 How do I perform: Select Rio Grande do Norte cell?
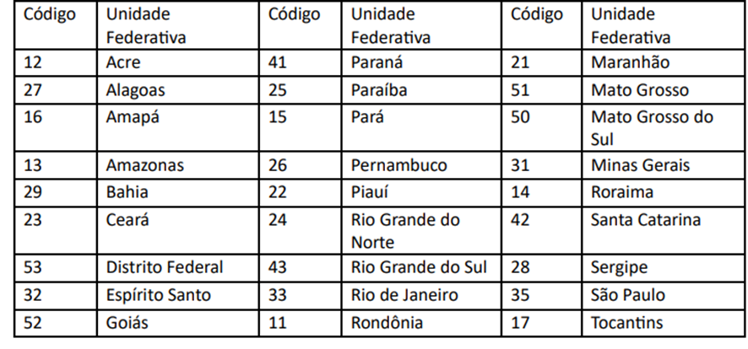pyautogui.click(x=422, y=230)
